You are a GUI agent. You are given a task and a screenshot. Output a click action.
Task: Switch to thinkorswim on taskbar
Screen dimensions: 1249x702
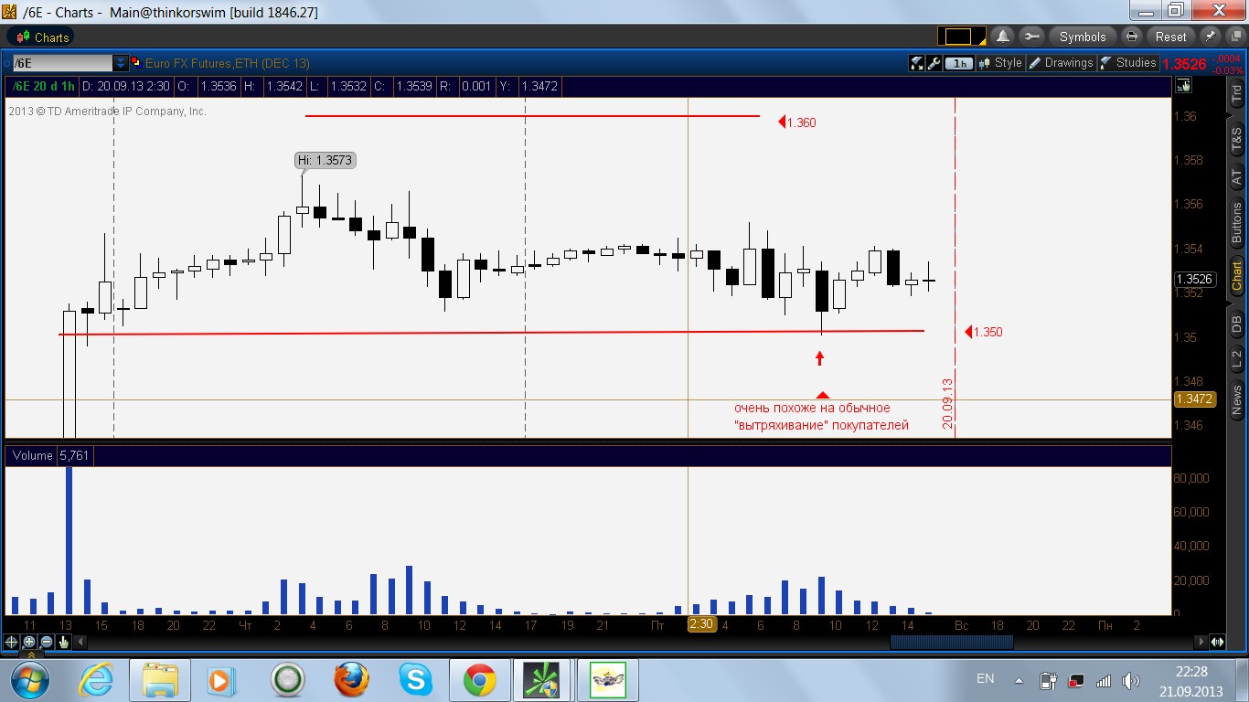click(543, 680)
